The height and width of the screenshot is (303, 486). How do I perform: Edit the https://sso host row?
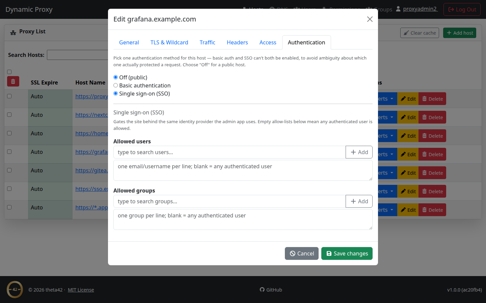[x=408, y=191]
